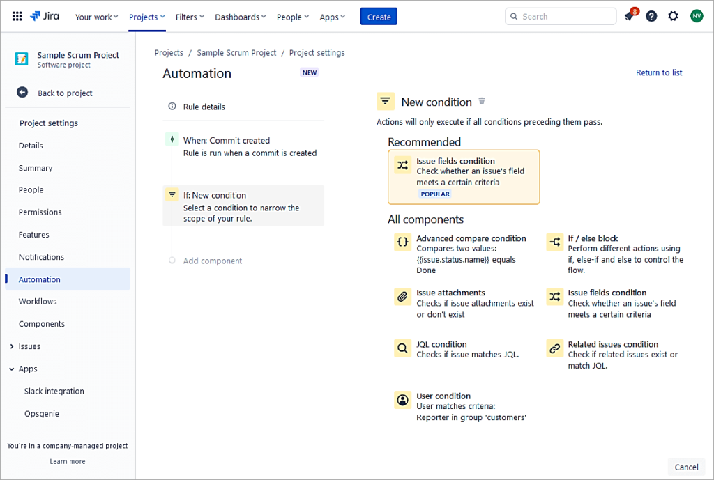714x480 pixels.
Task: Open the Dashboards menu
Action: coord(240,17)
